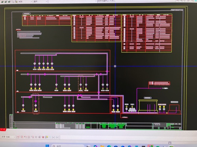
Task: Click the pick box at the crosshair center
Action: pos(115,66)
